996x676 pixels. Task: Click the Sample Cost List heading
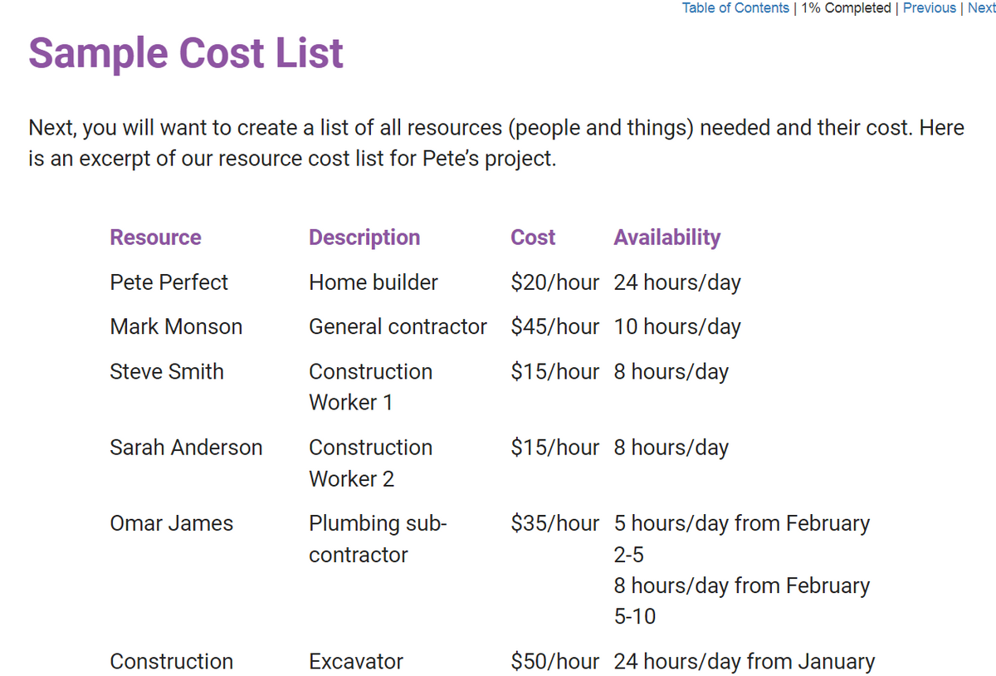point(186,53)
